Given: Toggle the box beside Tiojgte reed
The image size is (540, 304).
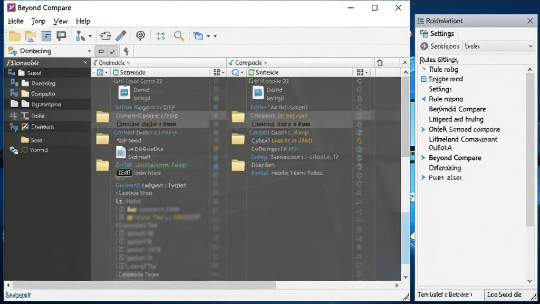Looking at the screenshot, I should click(423, 79).
